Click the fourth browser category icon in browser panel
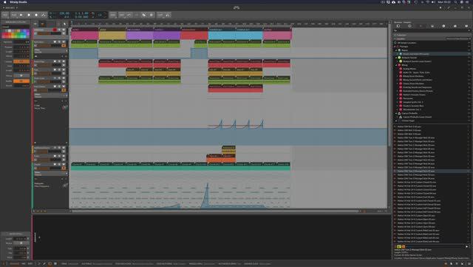Viewport: 473px width, 267px height. (432, 26)
